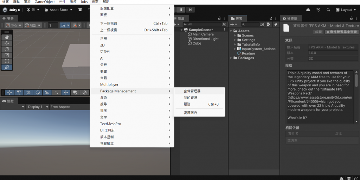Choose 資源商店 from submenu

tap(199, 113)
